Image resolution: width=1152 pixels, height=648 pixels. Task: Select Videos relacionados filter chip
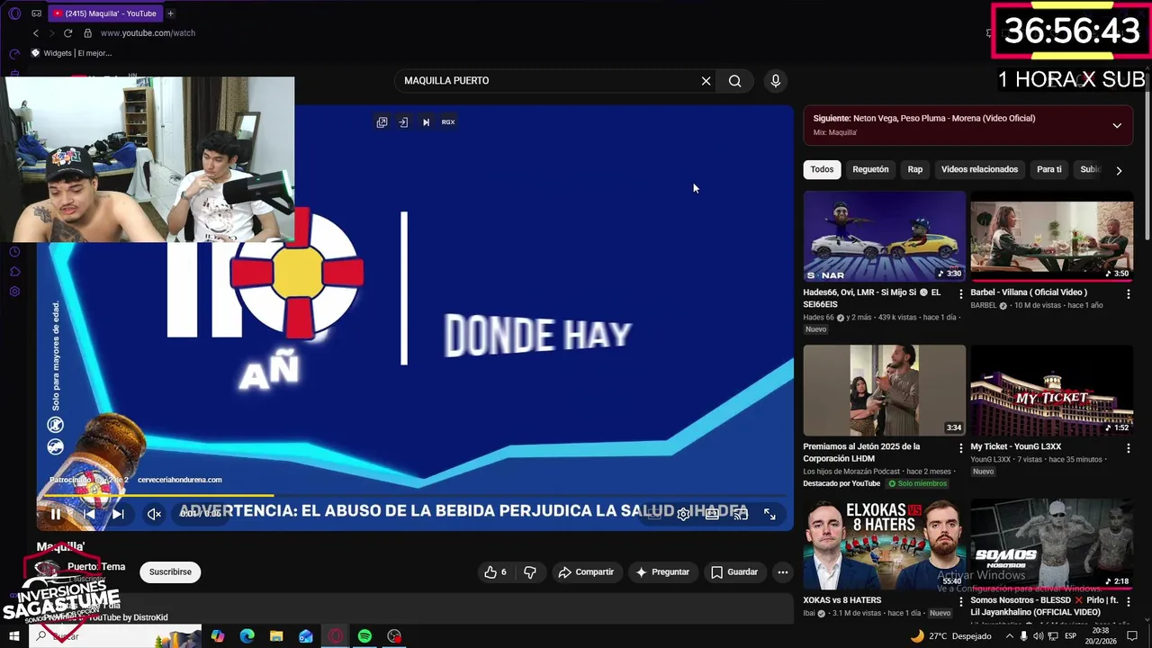coord(979,169)
